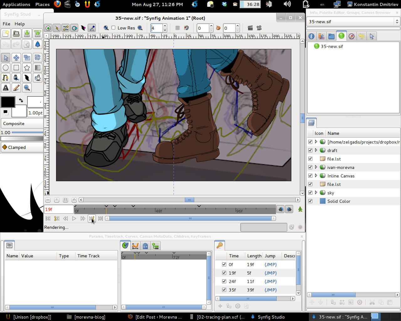Open the 35-new.sif canvas dropdown

click(353, 22)
